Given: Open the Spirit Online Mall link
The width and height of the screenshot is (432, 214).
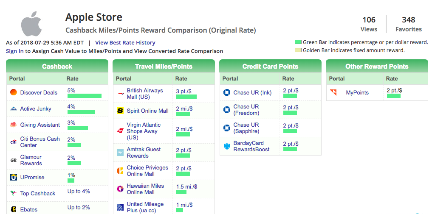Looking at the screenshot, I should point(148,111).
